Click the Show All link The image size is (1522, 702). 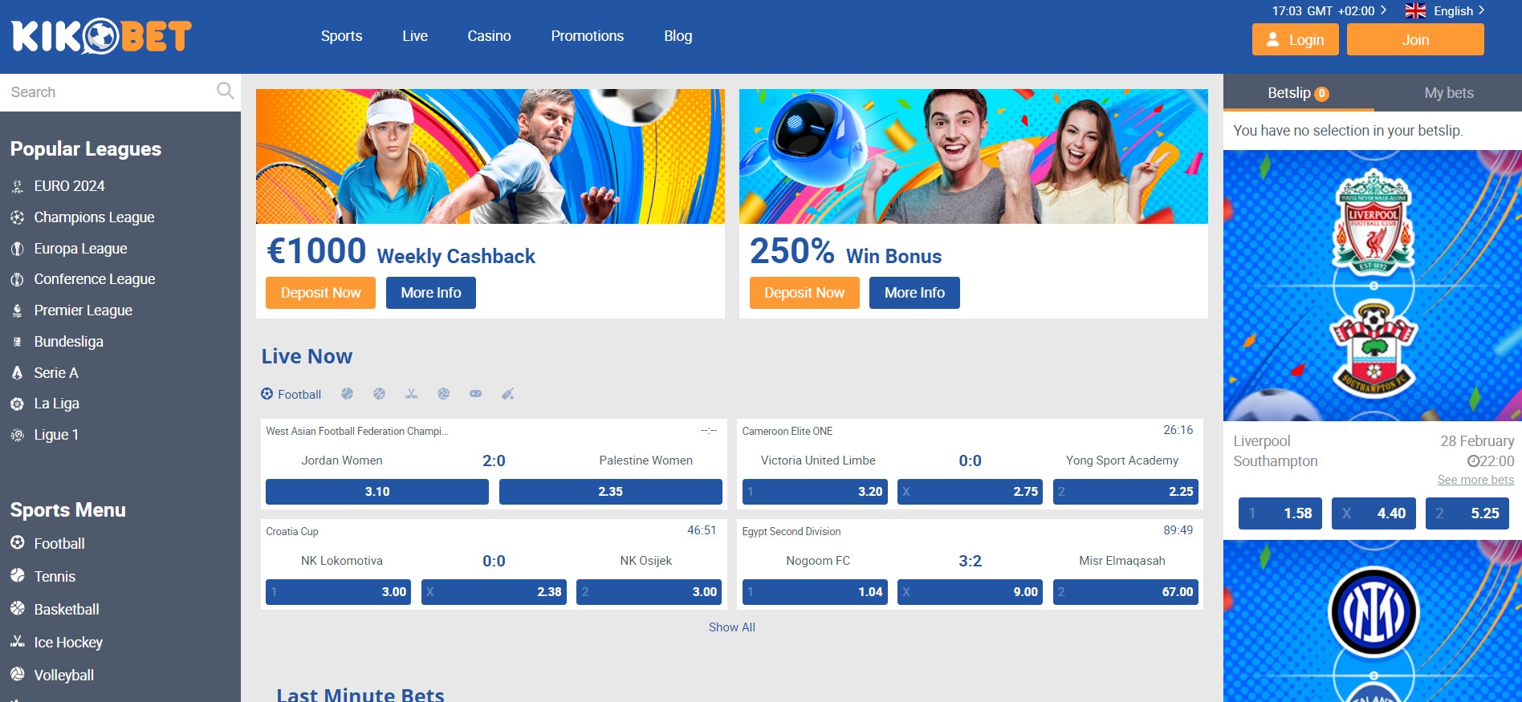[731, 627]
